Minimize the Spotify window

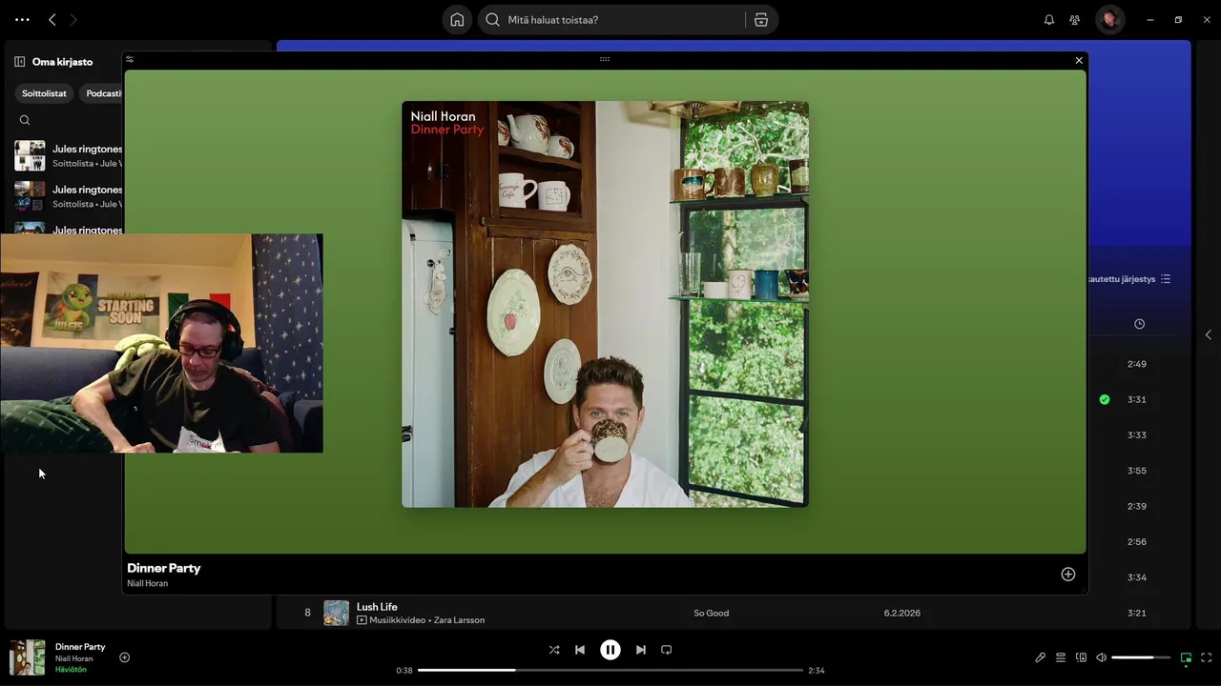[x=1150, y=19]
